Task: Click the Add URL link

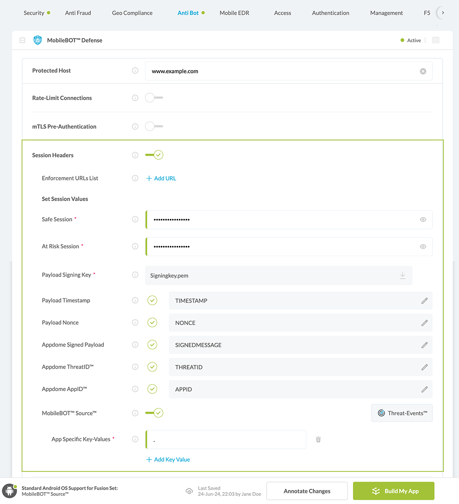Action: tap(161, 178)
